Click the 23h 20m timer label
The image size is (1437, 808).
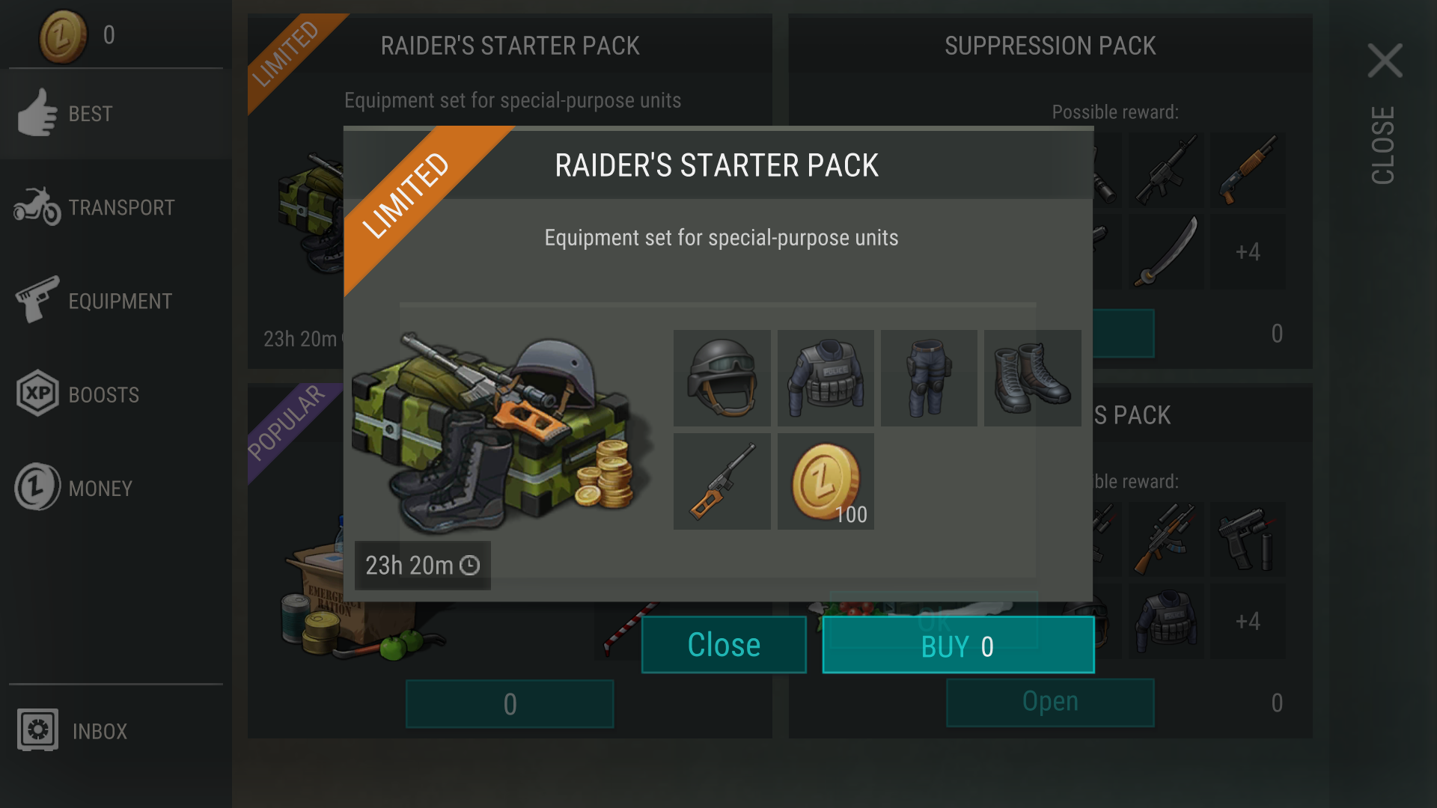[x=422, y=566]
